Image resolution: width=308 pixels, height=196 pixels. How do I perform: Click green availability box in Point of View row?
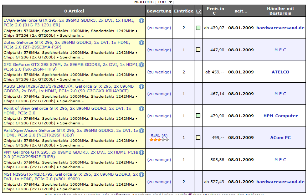(x=198, y=115)
